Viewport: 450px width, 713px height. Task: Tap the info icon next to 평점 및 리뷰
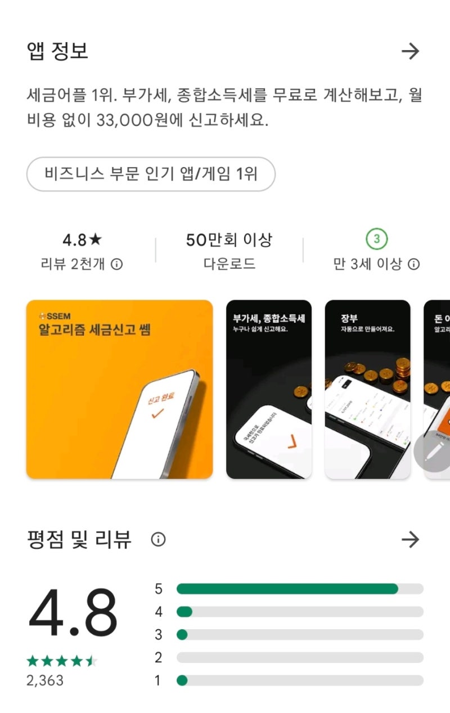(x=158, y=540)
